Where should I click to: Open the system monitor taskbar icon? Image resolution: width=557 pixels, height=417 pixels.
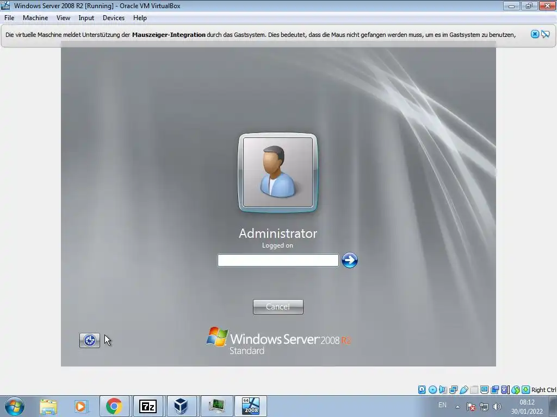[x=216, y=406]
